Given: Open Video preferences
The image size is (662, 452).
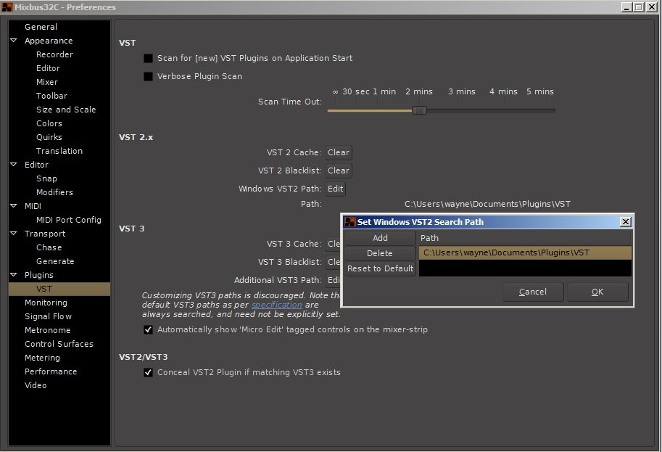Looking at the screenshot, I should [36, 385].
